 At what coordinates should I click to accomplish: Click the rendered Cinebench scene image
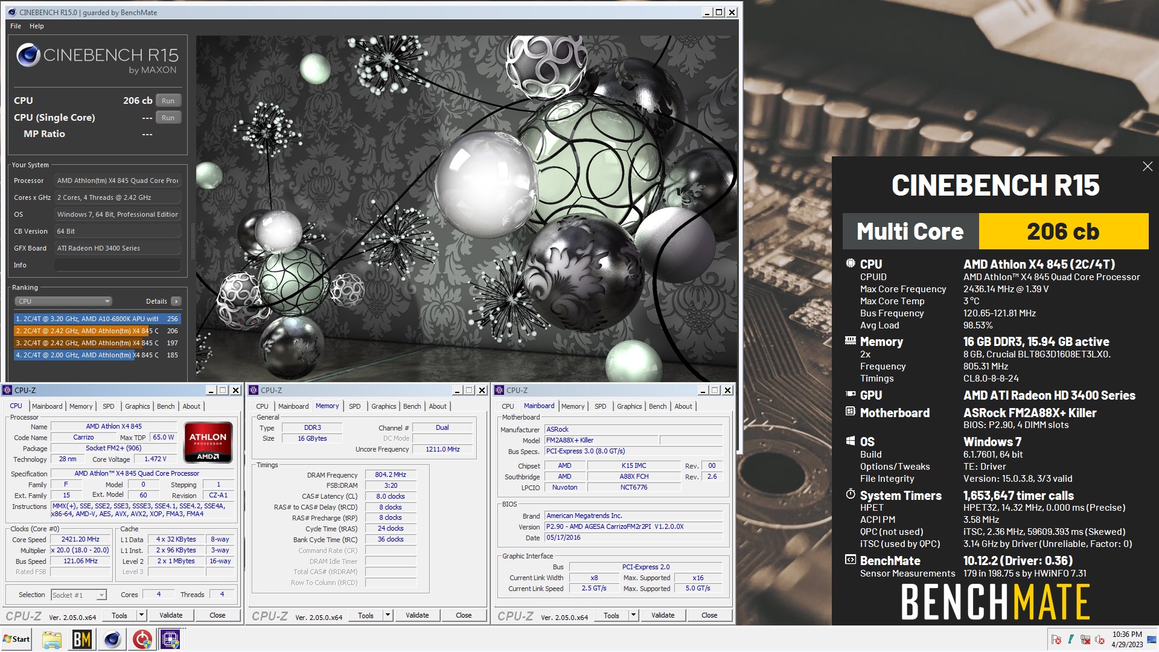[x=466, y=208]
